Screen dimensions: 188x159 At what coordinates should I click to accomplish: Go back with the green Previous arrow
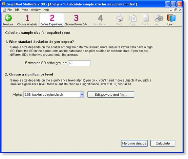coord(8,20)
